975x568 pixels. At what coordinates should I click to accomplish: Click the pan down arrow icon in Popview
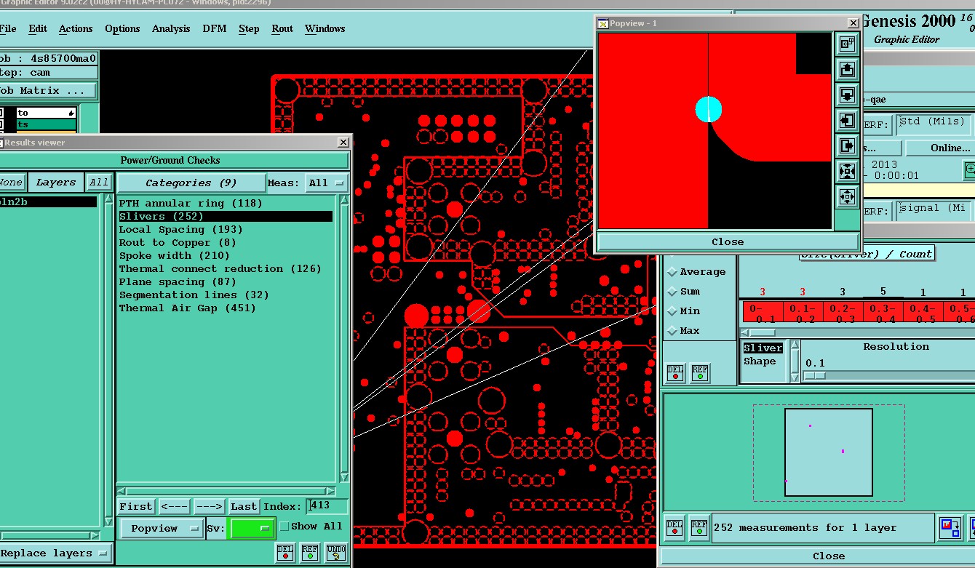click(847, 95)
